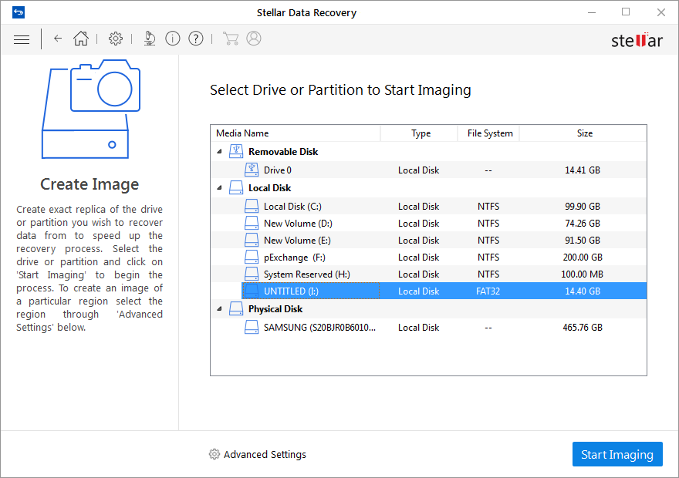679x478 pixels.
Task: Click the New Volume (D:) drive icon
Action: click(x=252, y=224)
